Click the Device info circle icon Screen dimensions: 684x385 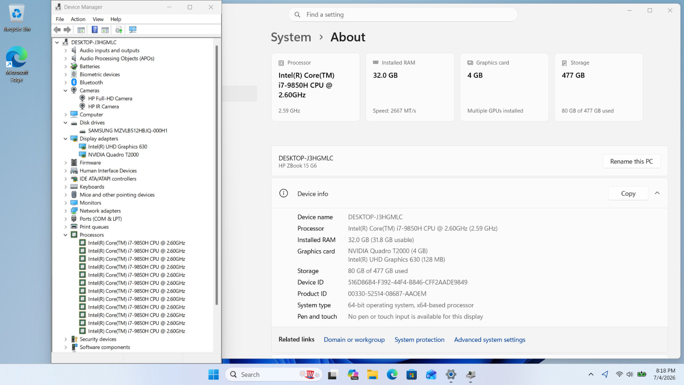(x=283, y=193)
